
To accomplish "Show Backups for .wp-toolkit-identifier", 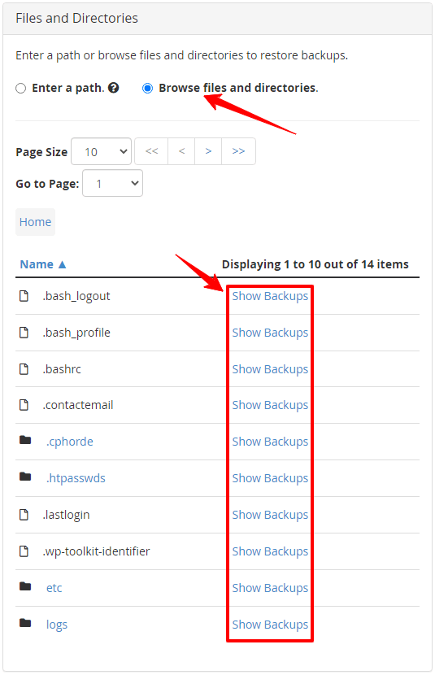I will tap(270, 551).
